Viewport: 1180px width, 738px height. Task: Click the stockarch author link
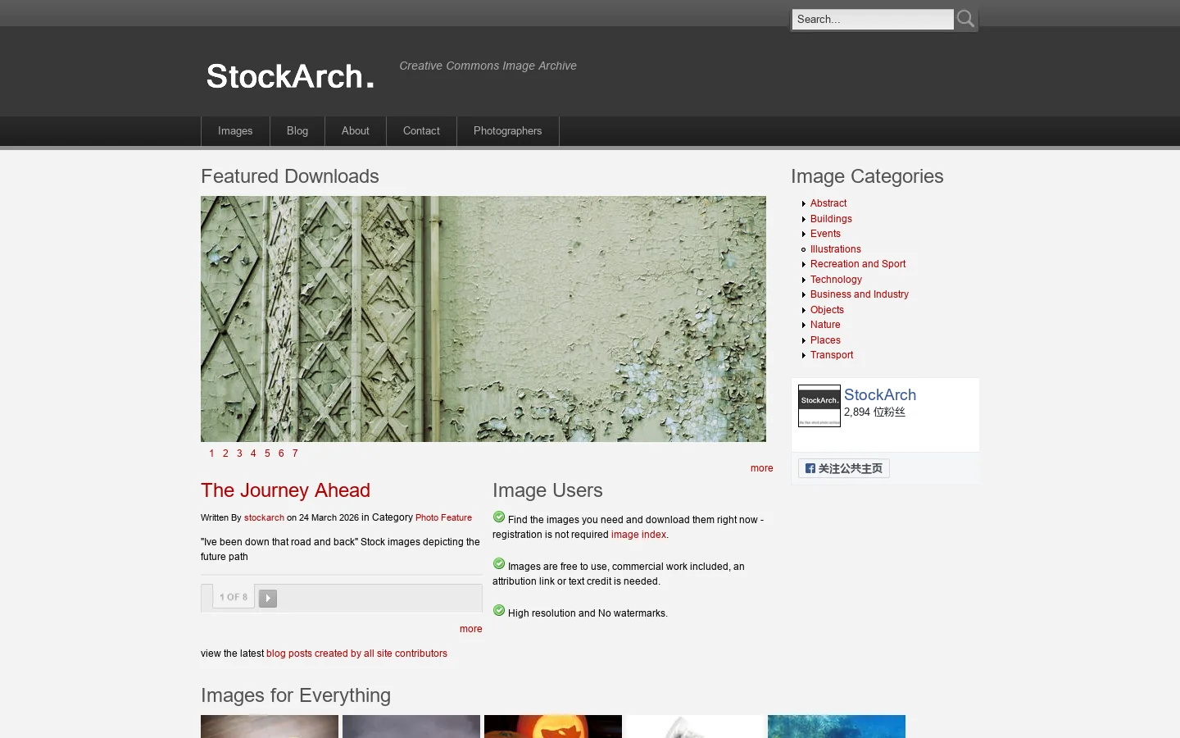(x=264, y=518)
